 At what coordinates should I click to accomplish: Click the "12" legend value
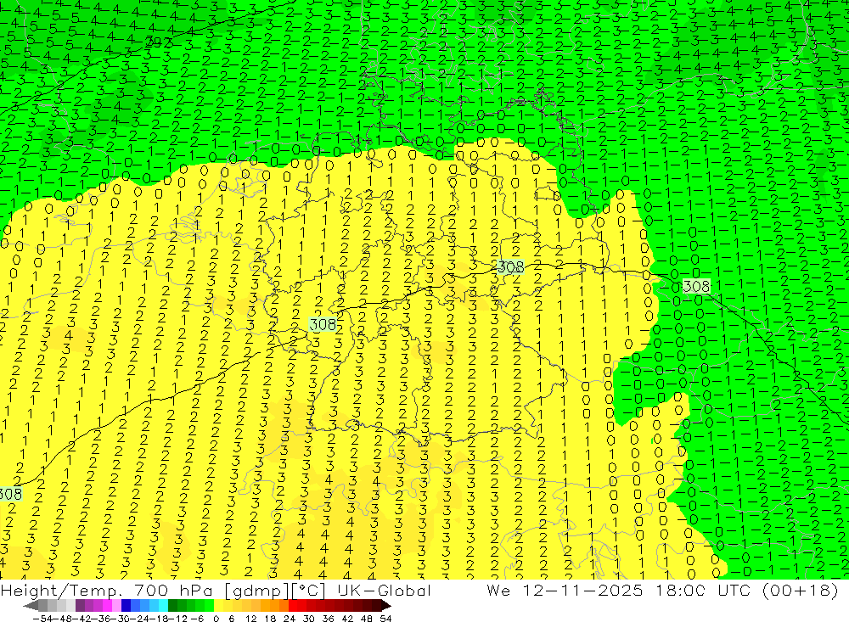250,619
